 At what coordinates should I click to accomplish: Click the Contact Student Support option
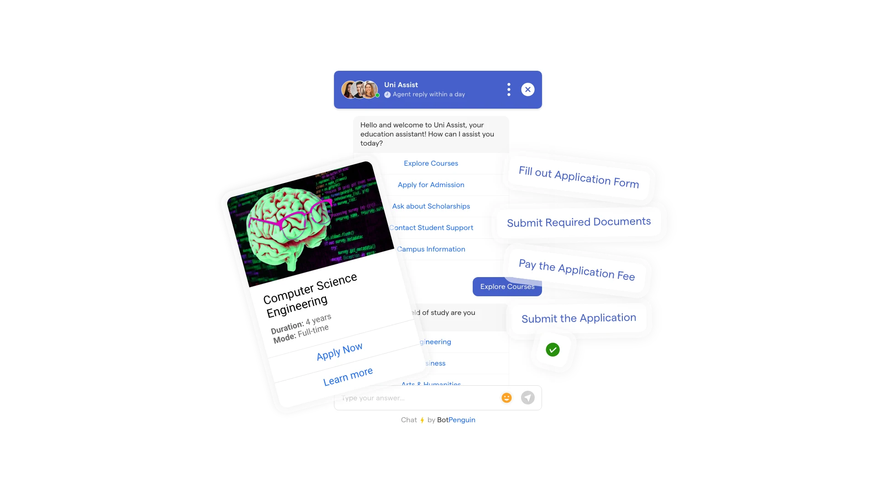pyautogui.click(x=431, y=227)
